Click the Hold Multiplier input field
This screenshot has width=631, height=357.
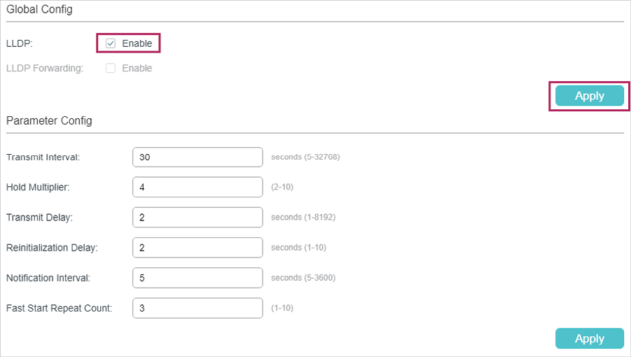pyautogui.click(x=197, y=187)
